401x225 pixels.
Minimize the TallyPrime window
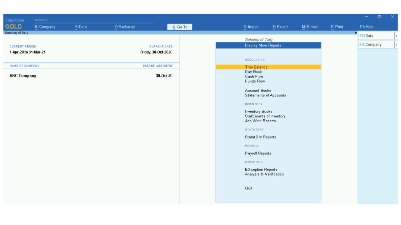[x=367, y=17]
